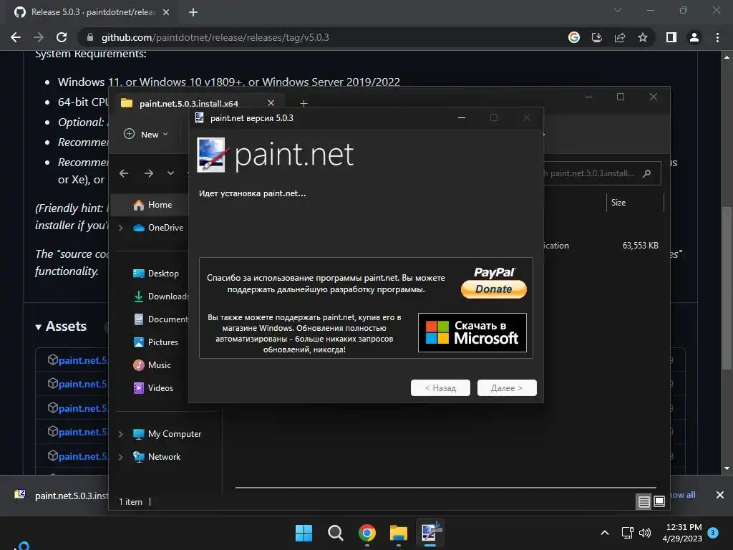The height and width of the screenshot is (550, 733).
Task: Click the Chrome address bar URL
Action: pos(215,37)
